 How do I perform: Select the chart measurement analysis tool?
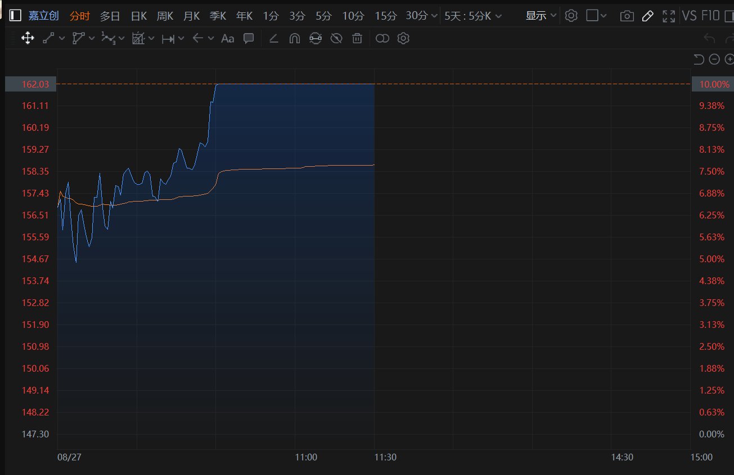[138, 39]
